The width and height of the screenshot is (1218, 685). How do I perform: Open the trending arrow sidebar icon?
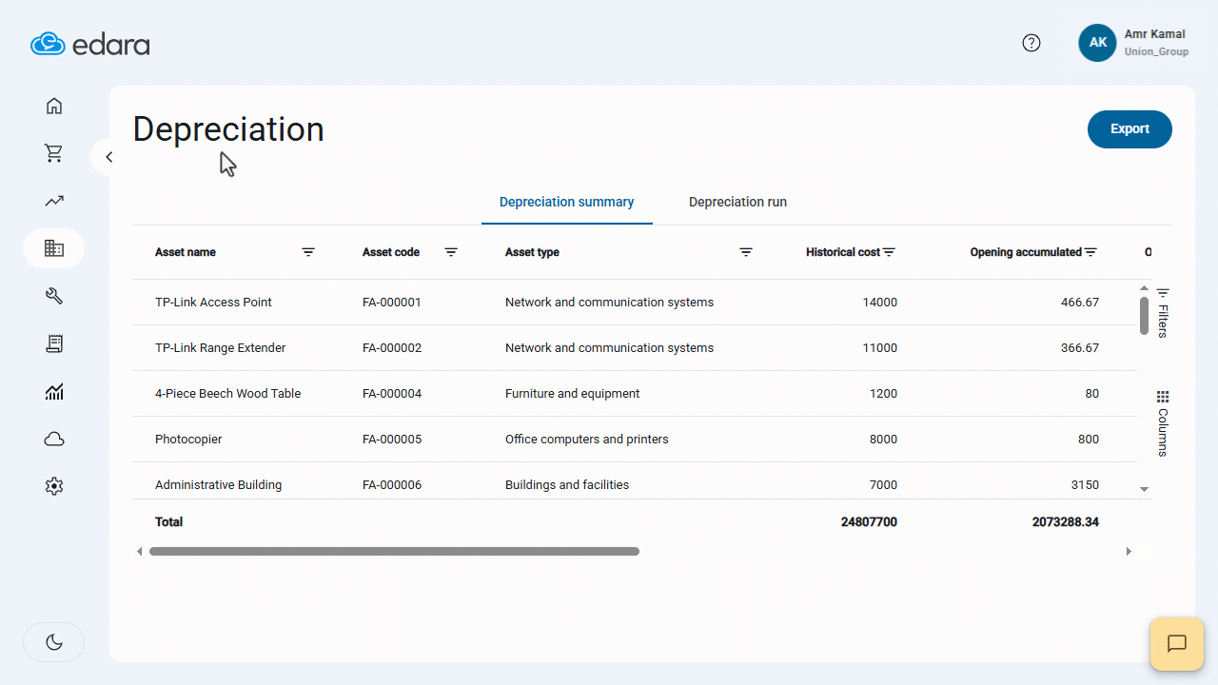[x=54, y=201]
